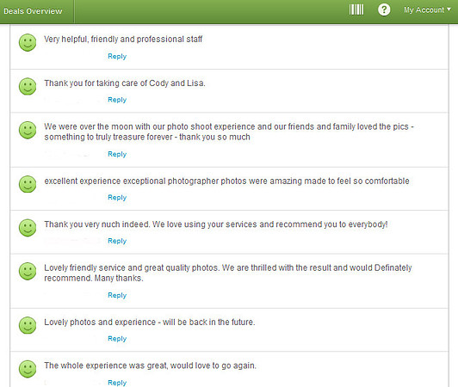Select text 'Thank you for taking care of Cody and Lisa.'
Screen dimensions: 458x387
pos(125,83)
